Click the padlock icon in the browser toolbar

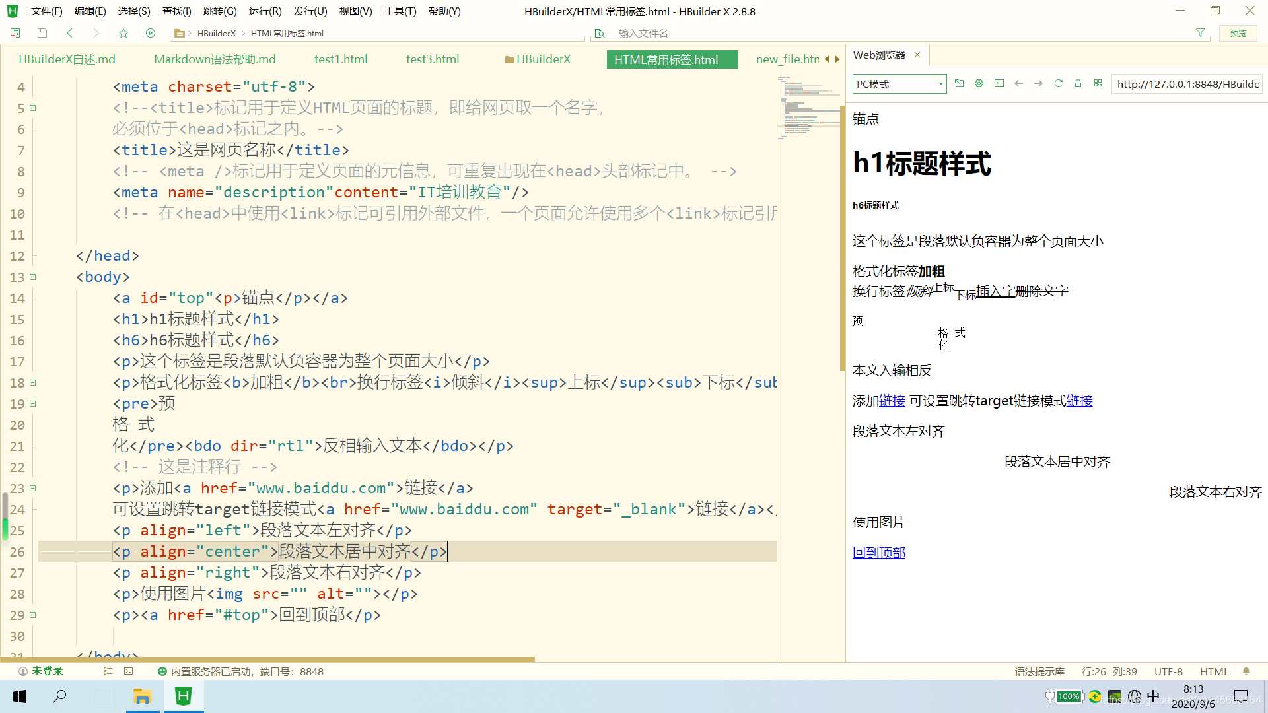point(1078,83)
